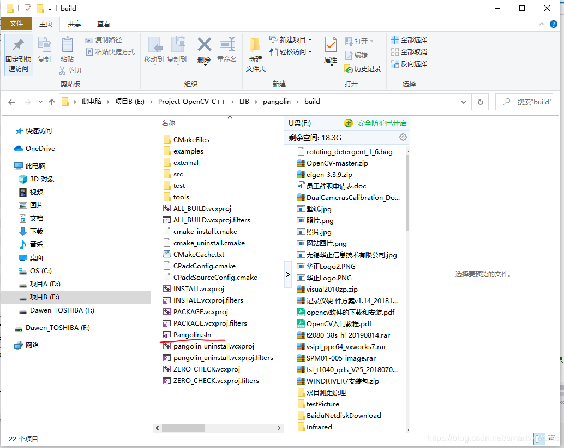564x448 pixels.
Task: Switch to details view icon in status bar
Action: 539,439
